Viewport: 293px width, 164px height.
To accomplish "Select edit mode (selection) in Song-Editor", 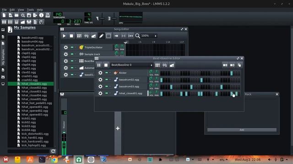I will (109, 36).
